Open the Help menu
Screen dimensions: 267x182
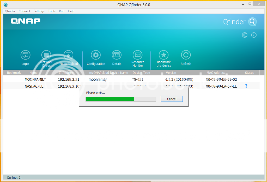tap(71, 11)
